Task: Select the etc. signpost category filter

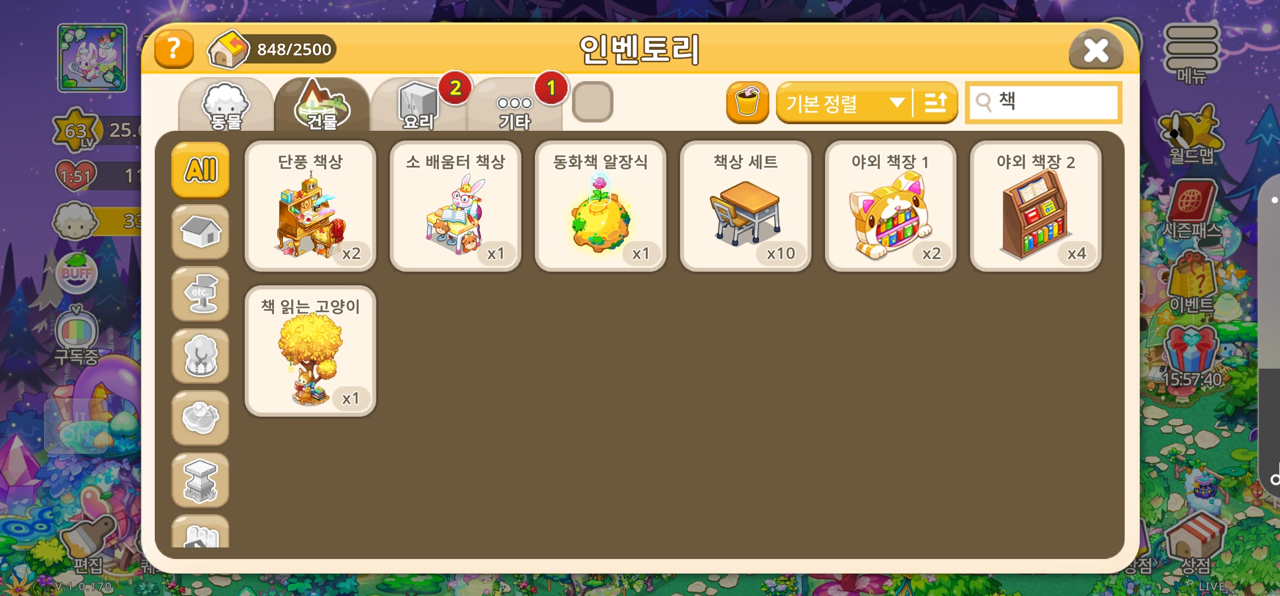Action: [x=201, y=294]
